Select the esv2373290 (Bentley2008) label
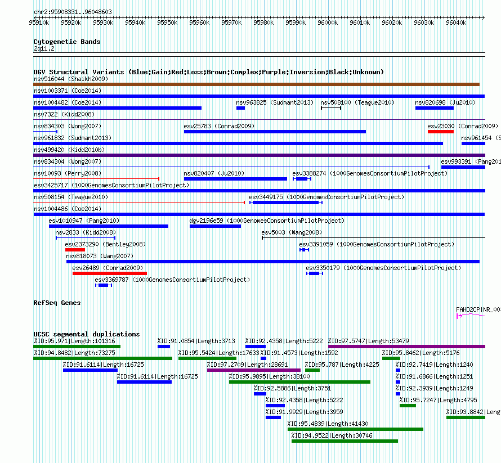This screenshot has height=463, width=501. point(105,244)
